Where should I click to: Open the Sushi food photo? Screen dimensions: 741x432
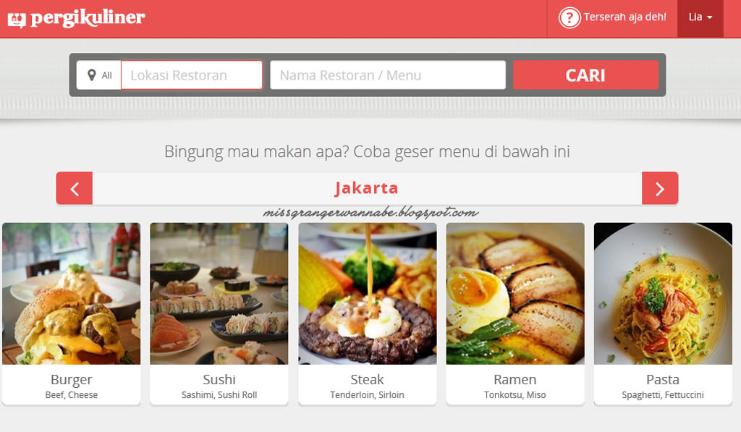tap(219, 294)
